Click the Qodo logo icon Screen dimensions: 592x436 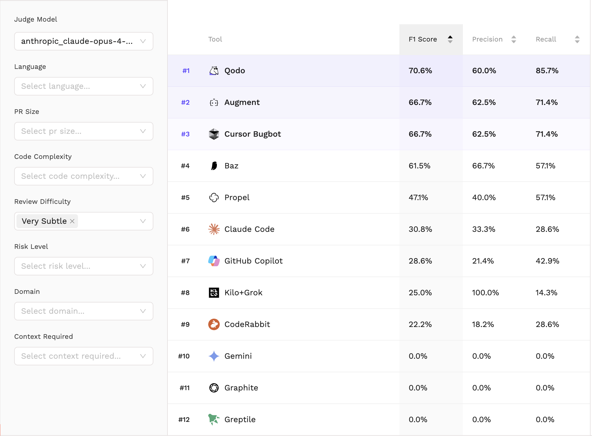click(x=214, y=71)
